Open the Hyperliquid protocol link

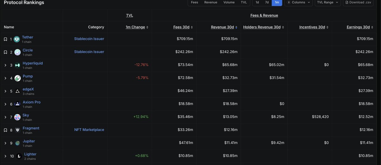(33, 63)
